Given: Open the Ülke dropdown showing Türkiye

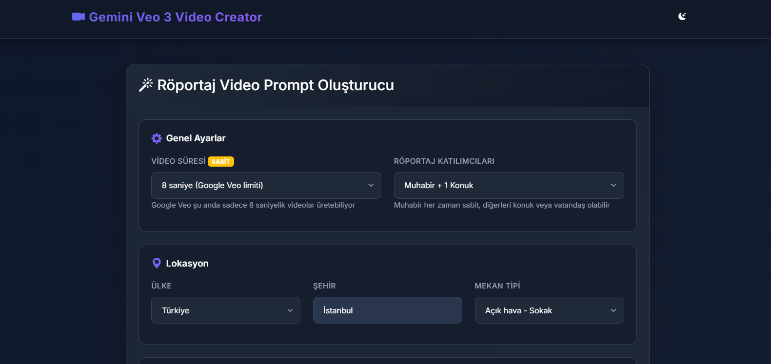Looking at the screenshot, I should [226, 310].
